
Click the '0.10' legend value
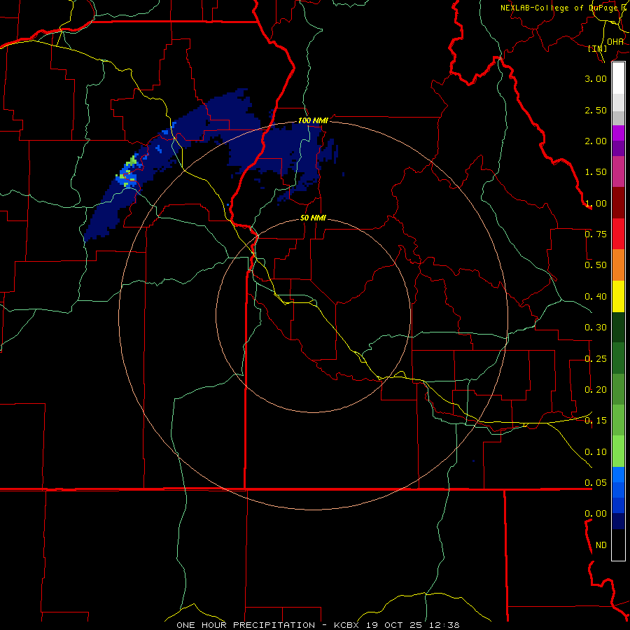[596, 452]
